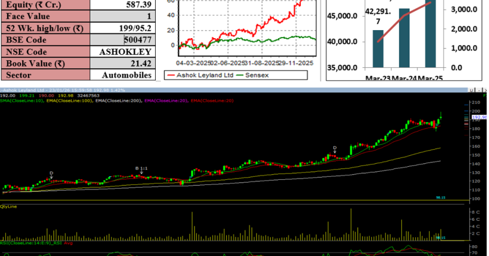The width and height of the screenshot is (489, 256).
Task: Select the EMA(CloseLine:100) indicator label
Action: tap(69, 100)
